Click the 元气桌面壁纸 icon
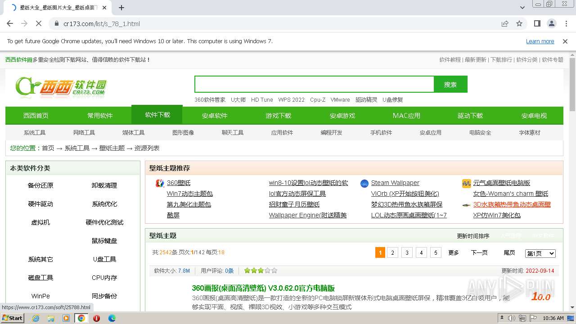Image resolution: width=576 pixels, height=324 pixels. tap(466, 183)
